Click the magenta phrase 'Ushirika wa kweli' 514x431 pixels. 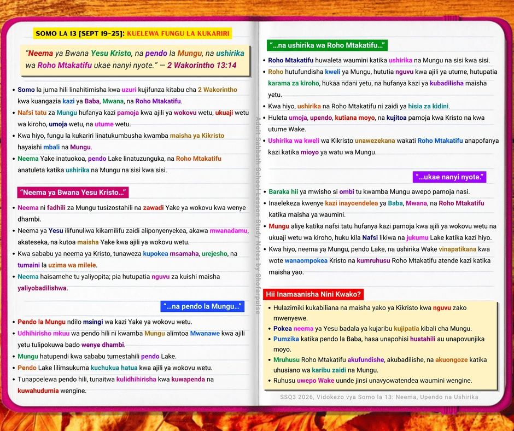coord(294,141)
